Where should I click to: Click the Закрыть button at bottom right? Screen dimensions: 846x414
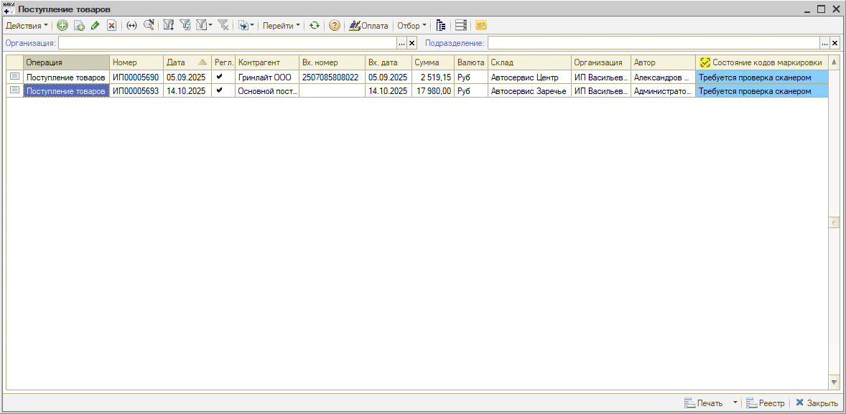tap(817, 403)
